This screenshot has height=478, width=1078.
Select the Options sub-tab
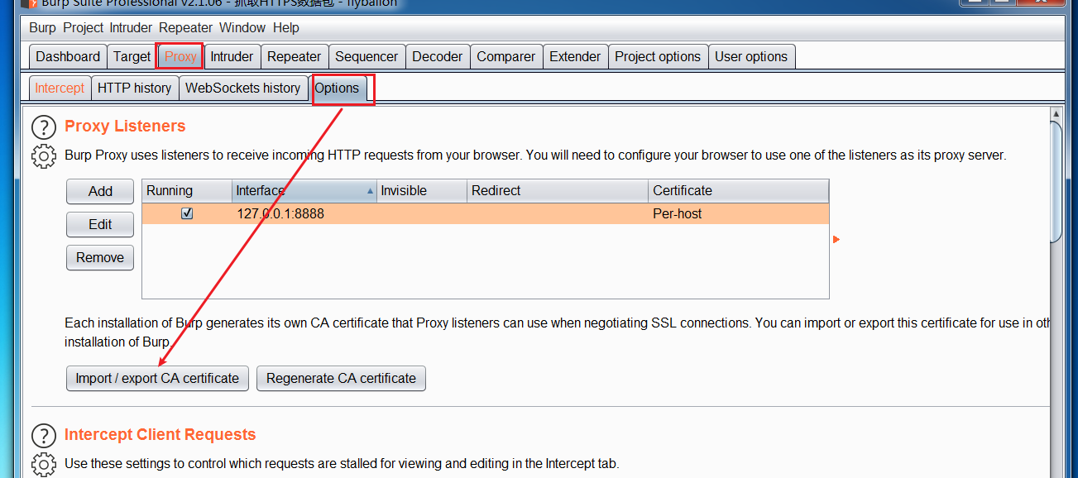pyautogui.click(x=337, y=88)
